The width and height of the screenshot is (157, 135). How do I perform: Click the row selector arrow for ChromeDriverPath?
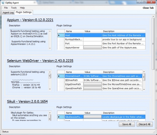[61, 76]
